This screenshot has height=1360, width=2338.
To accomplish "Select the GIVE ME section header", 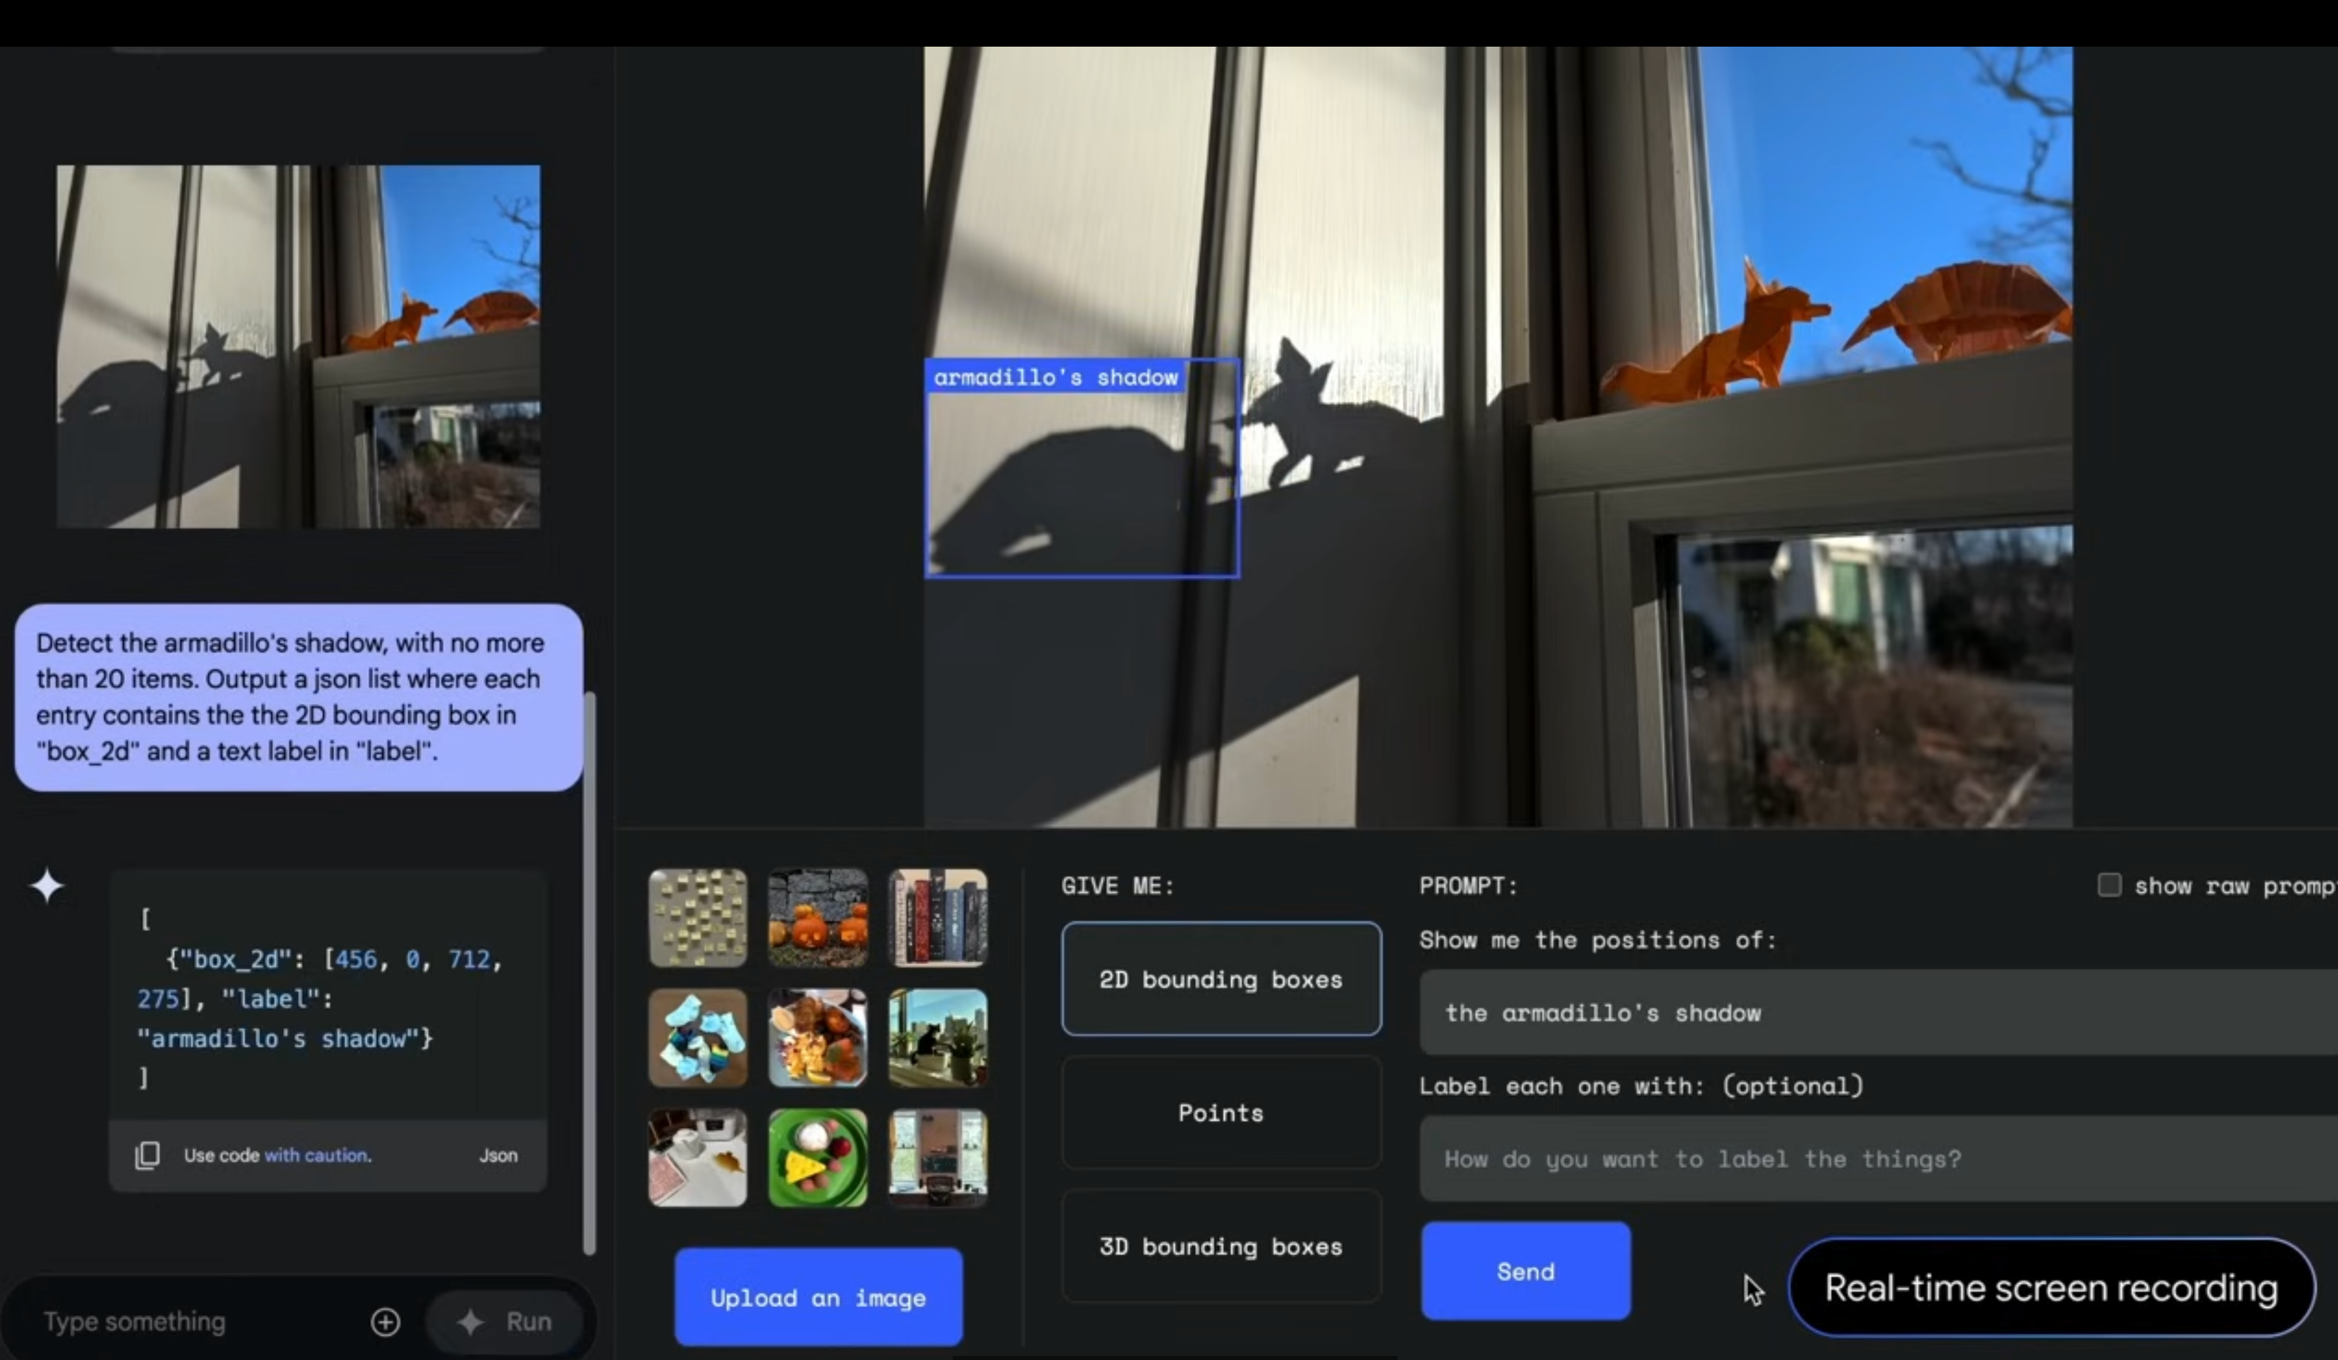I will [x=1118, y=886].
